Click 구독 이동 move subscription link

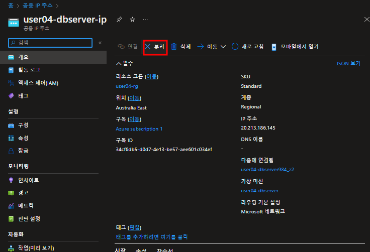click(135, 119)
